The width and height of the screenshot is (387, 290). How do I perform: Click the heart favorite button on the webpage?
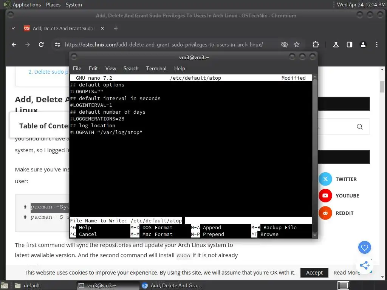(x=365, y=247)
